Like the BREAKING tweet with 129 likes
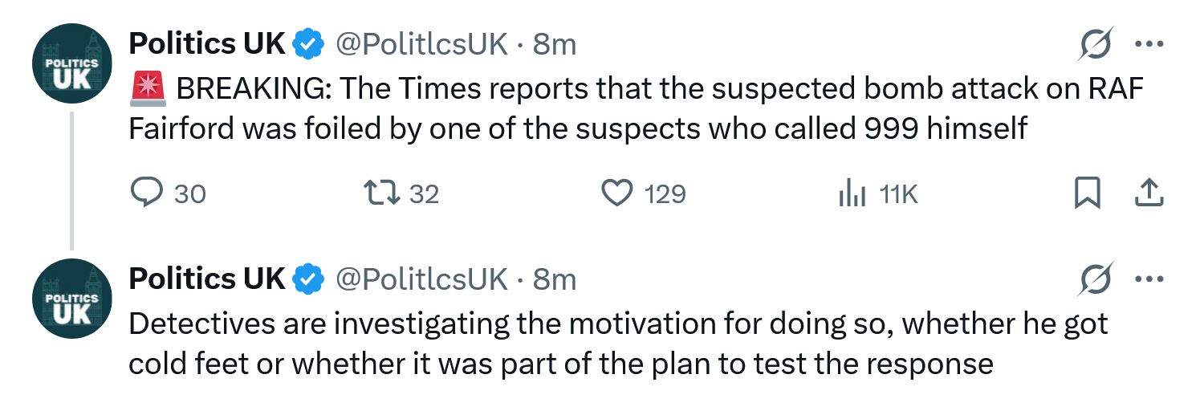 [x=644, y=193]
